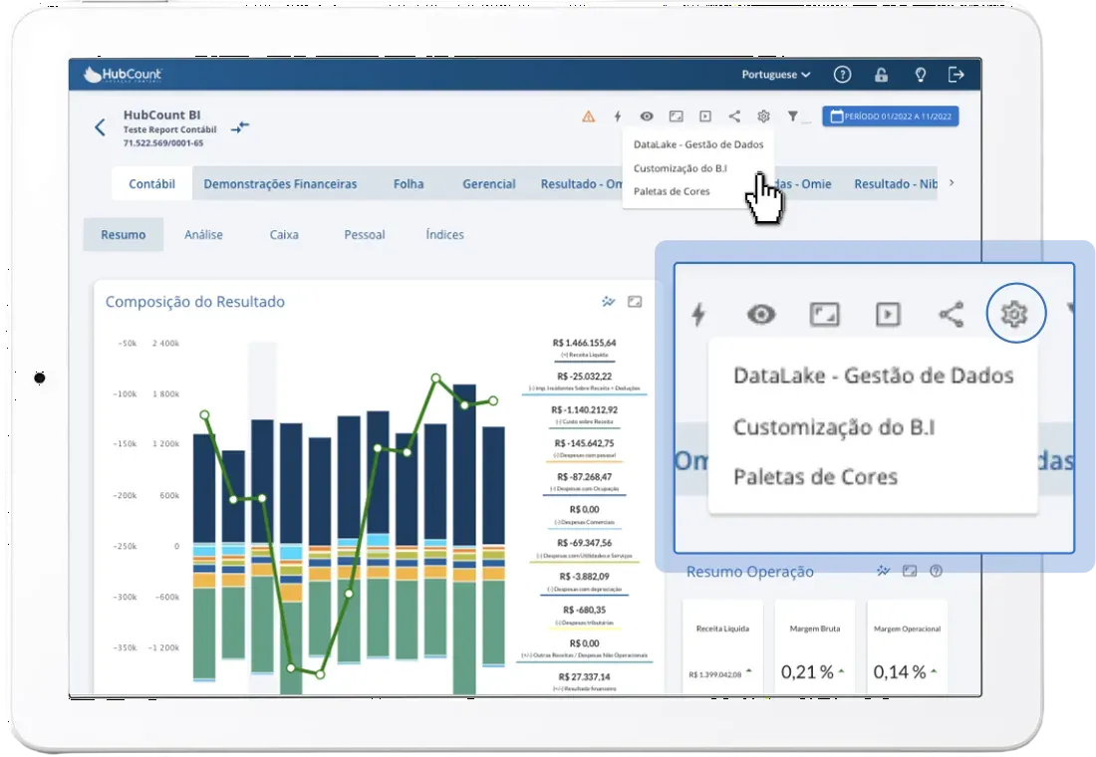
Task: Open the Margem Operacional 0,14 % card
Action: click(x=908, y=647)
